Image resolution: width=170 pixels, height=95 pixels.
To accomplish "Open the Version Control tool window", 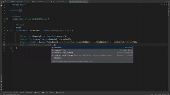I will pyautogui.click(x=8, y=93).
